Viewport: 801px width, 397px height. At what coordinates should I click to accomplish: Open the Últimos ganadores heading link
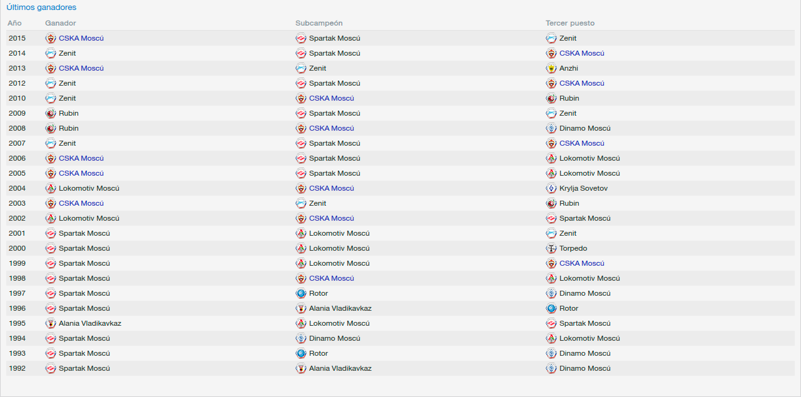pos(41,8)
